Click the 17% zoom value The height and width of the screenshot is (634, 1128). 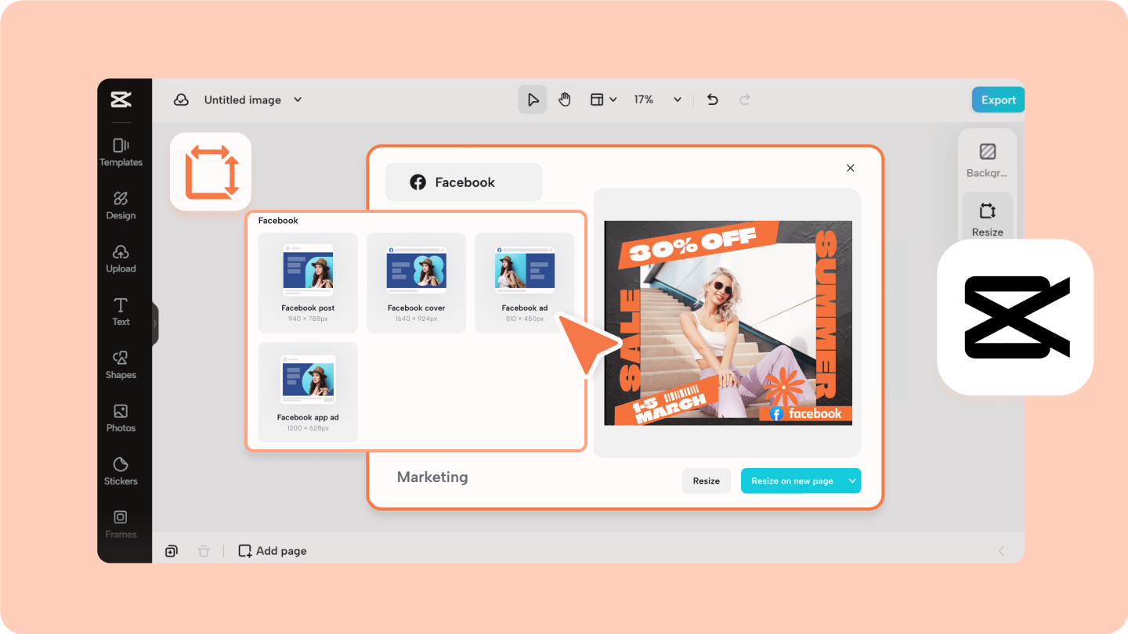(x=644, y=99)
